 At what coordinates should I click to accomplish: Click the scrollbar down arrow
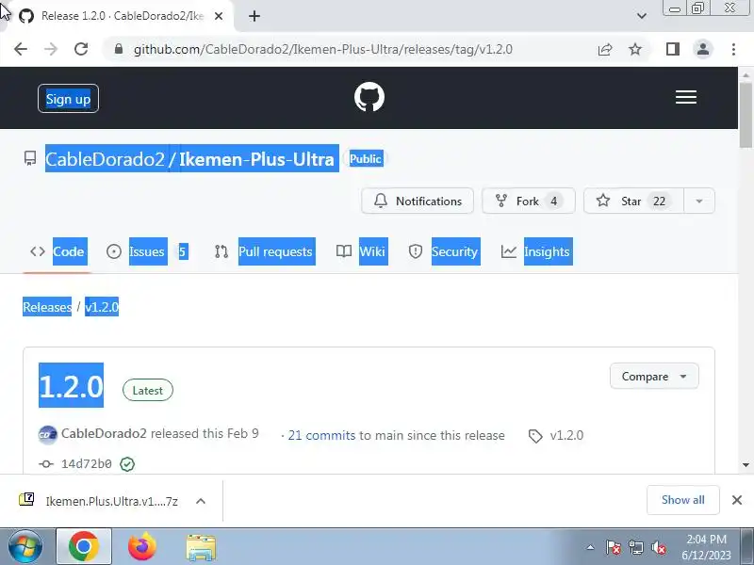click(746, 464)
